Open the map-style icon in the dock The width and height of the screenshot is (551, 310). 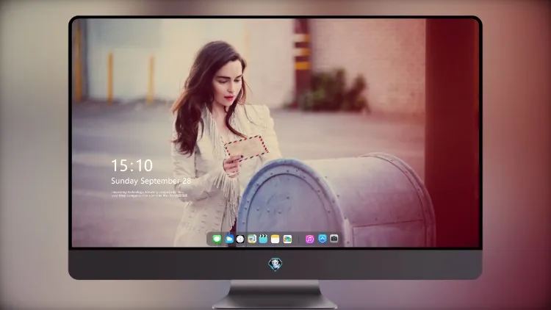tap(252, 239)
